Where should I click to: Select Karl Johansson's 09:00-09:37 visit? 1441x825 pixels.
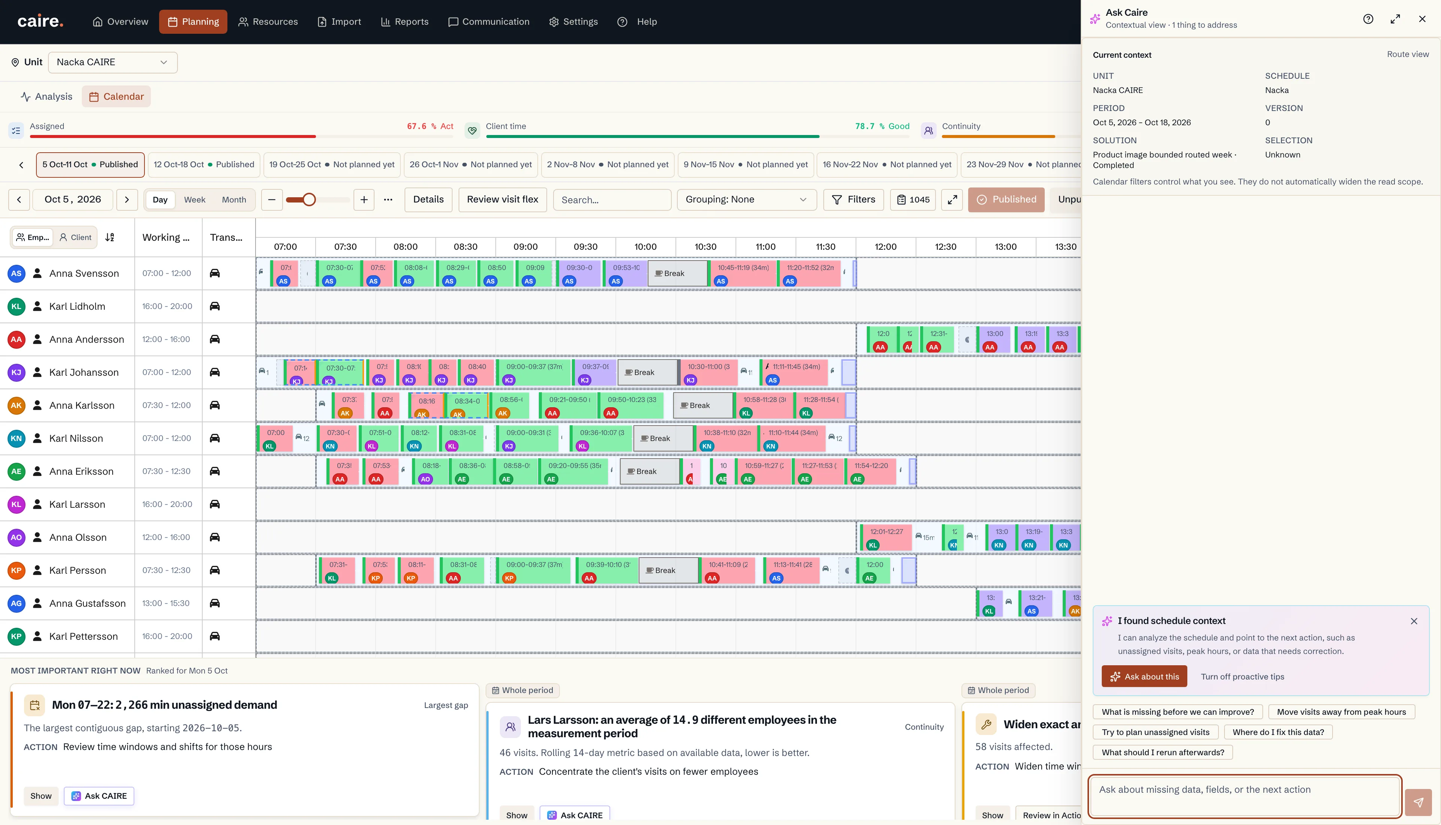tap(534, 372)
